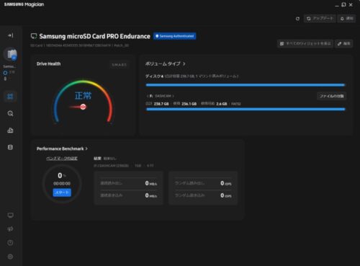The width and height of the screenshot is (360, 266).
Task: Click the disk 4 capacity bar
Action: (x=246, y=85)
